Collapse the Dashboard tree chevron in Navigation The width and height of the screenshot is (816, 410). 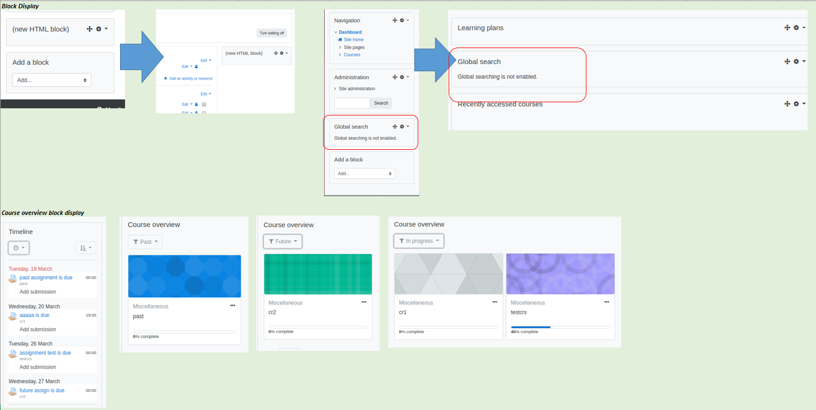[x=336, y=33]
